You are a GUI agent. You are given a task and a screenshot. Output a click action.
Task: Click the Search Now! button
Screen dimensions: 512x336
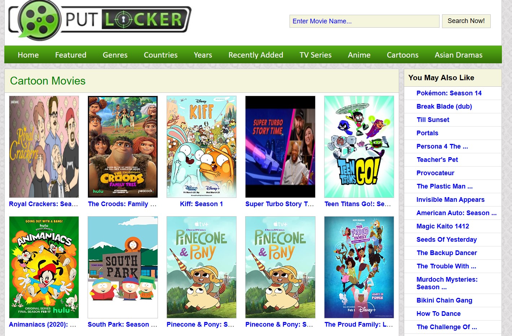tap(466, 21)
